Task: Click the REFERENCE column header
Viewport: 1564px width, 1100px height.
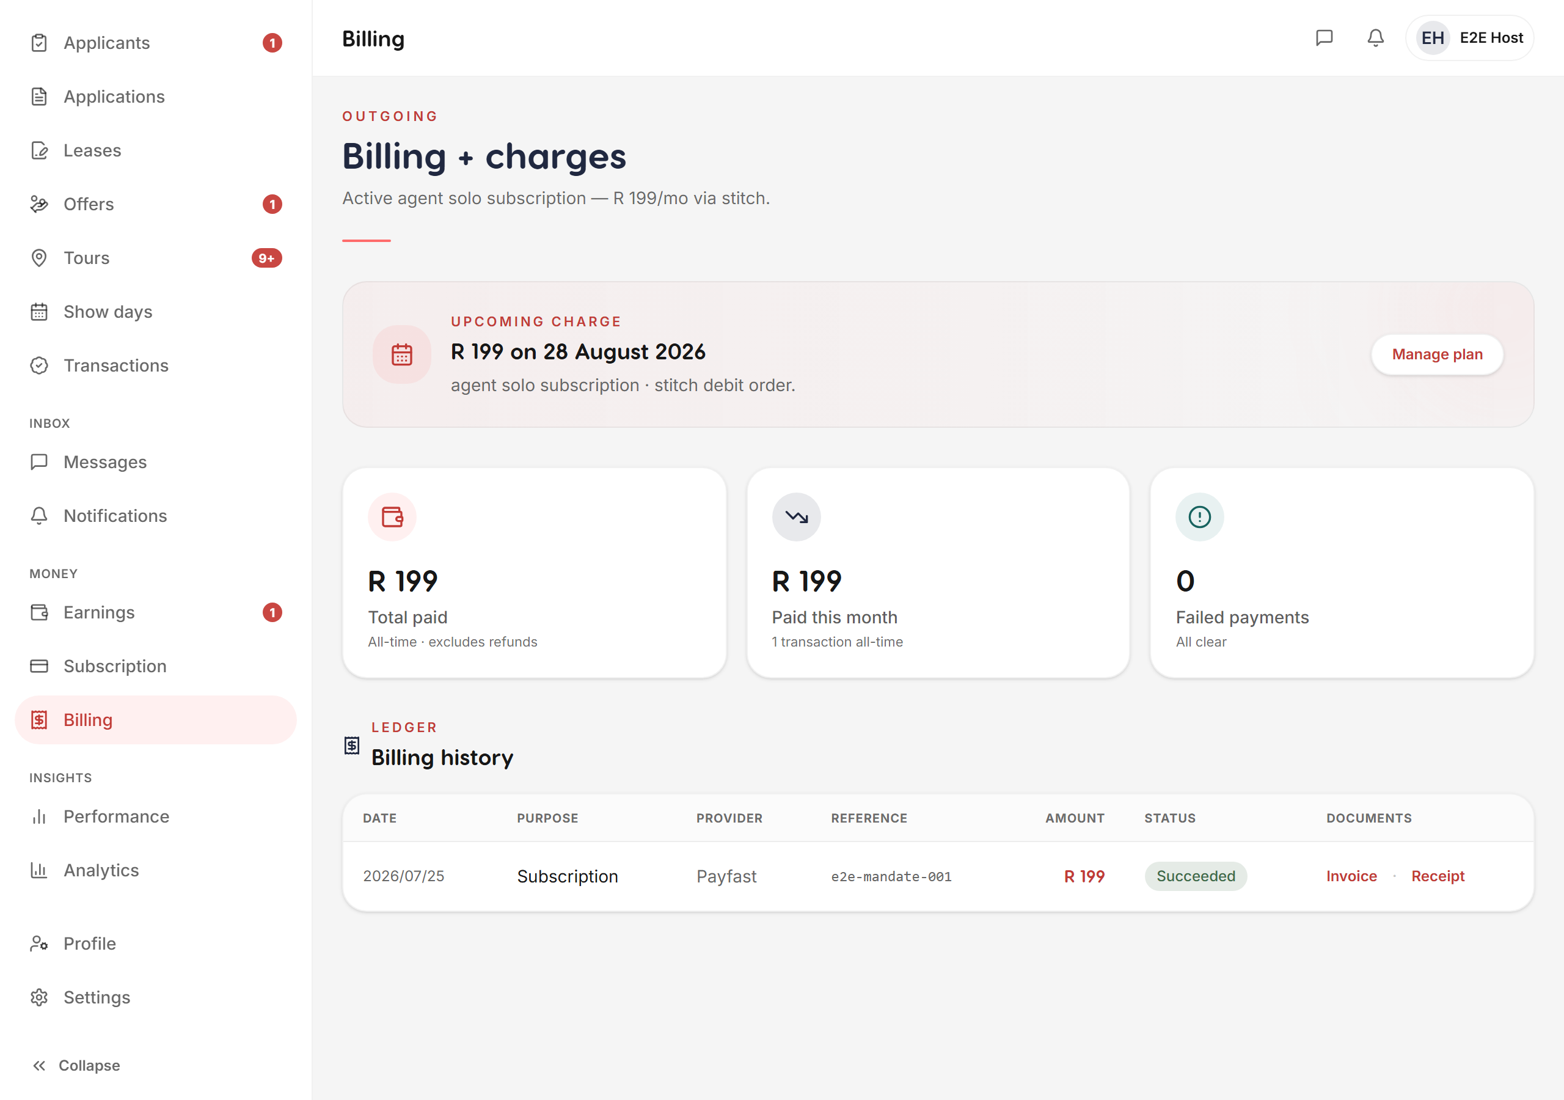Action: 869,818
